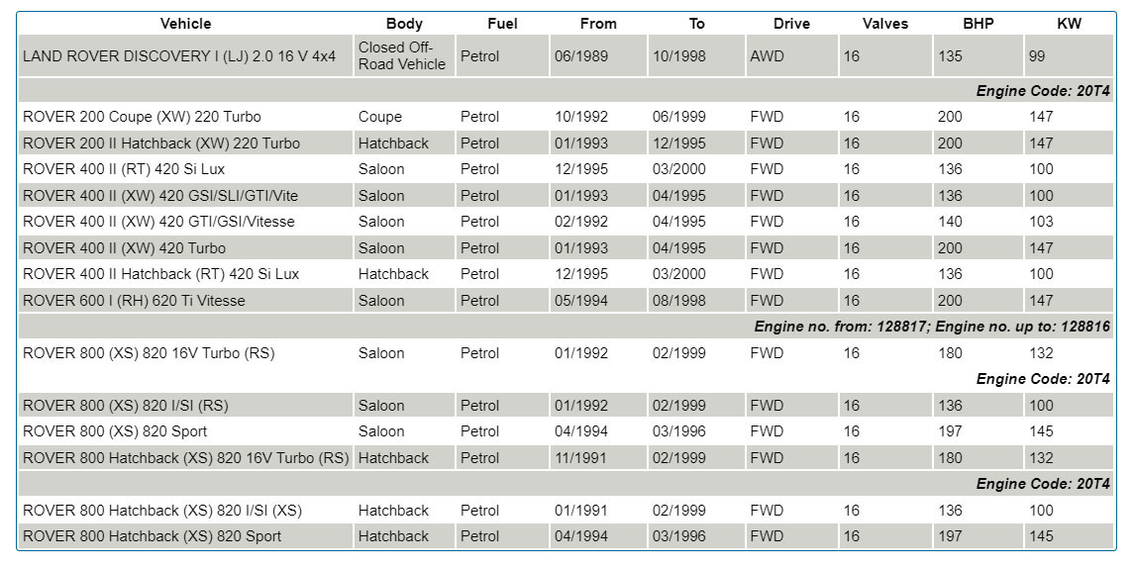Select the Fuel column header
The width and height of the screenshot is (1135, 569).
(502, 24)
